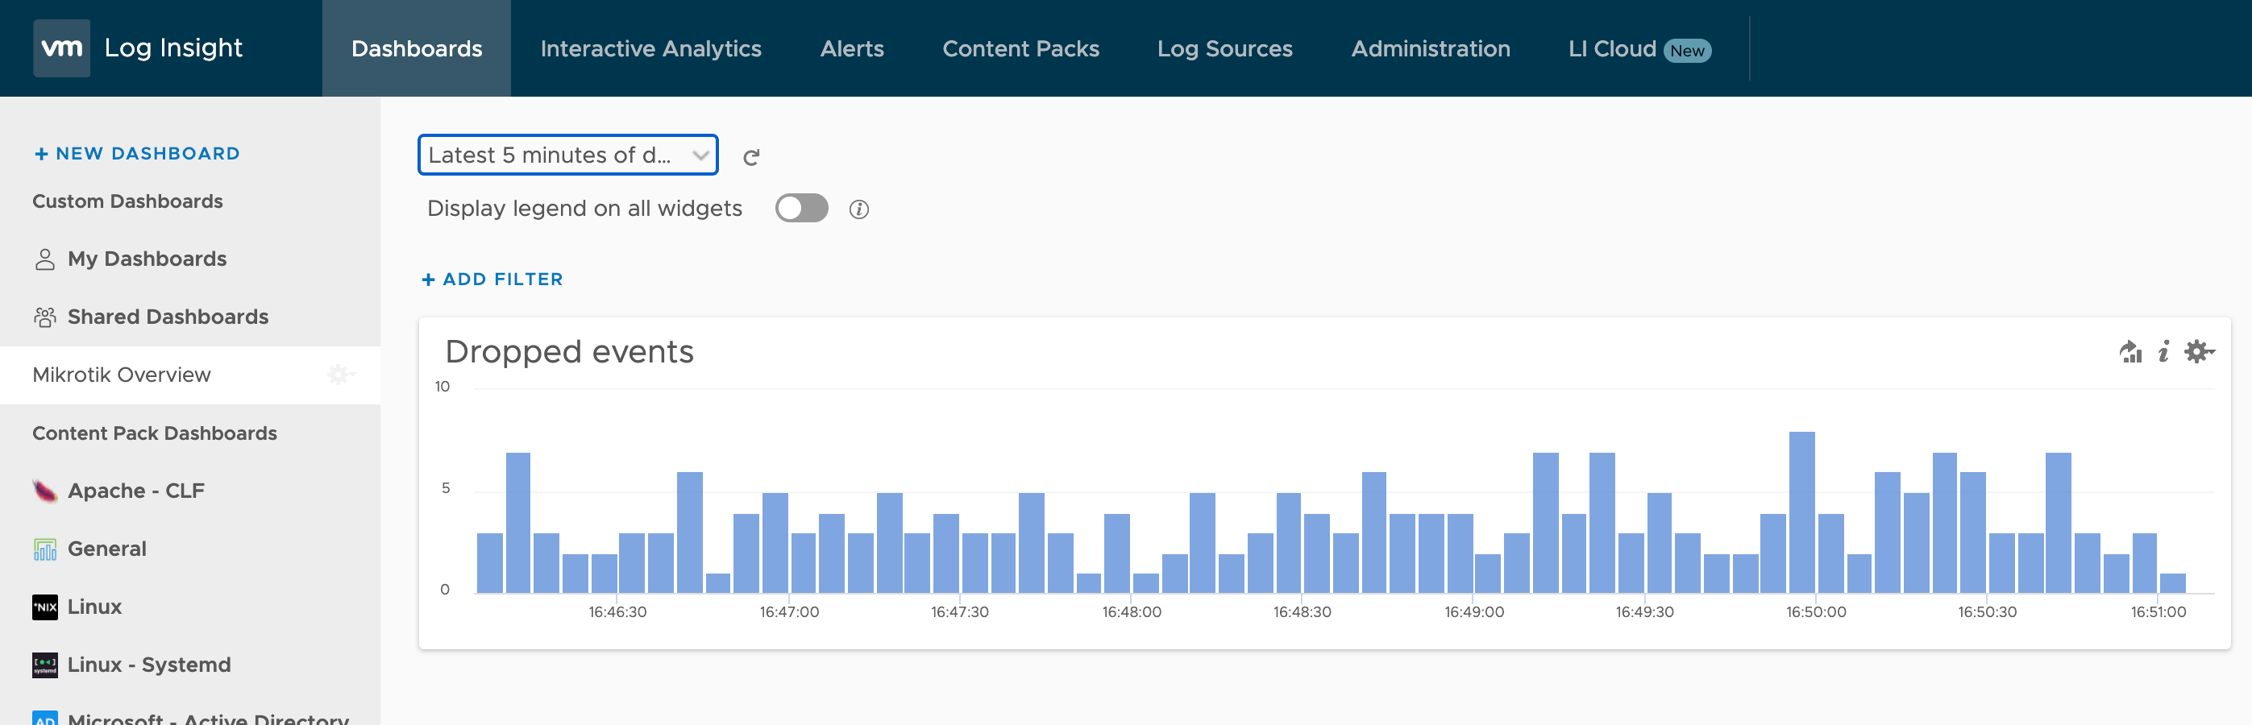Viewport: 2252px width, 725px height.
Task: Open the Log Sources tab
Action: (1224, 48)
